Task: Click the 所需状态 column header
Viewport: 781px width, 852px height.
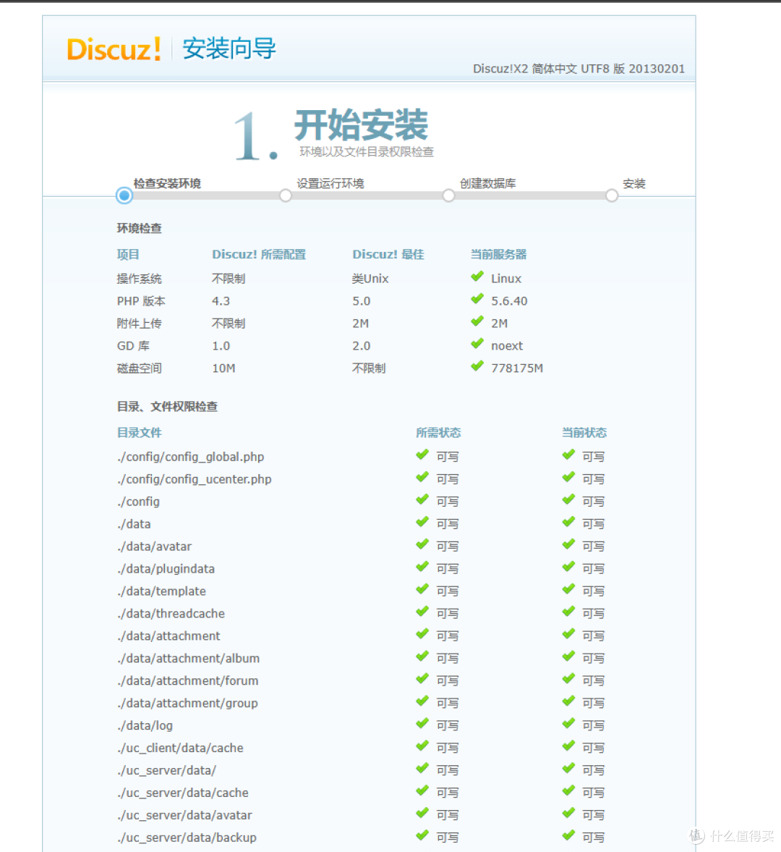Action: [x=438, y=433]
